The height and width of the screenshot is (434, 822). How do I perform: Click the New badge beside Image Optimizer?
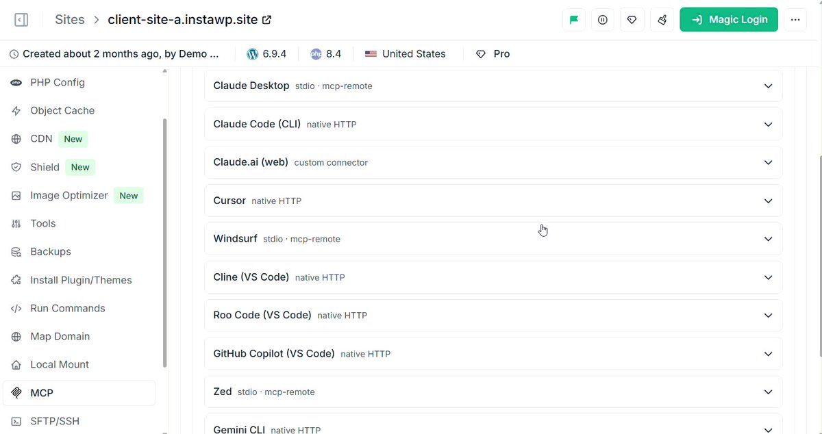(129, 195)
